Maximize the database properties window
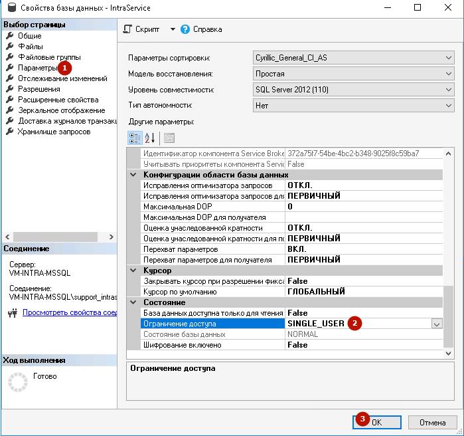 pyautogui.click(x=418, y=7)
